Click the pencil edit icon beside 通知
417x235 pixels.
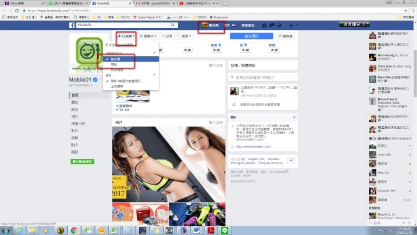click(154, 75)
